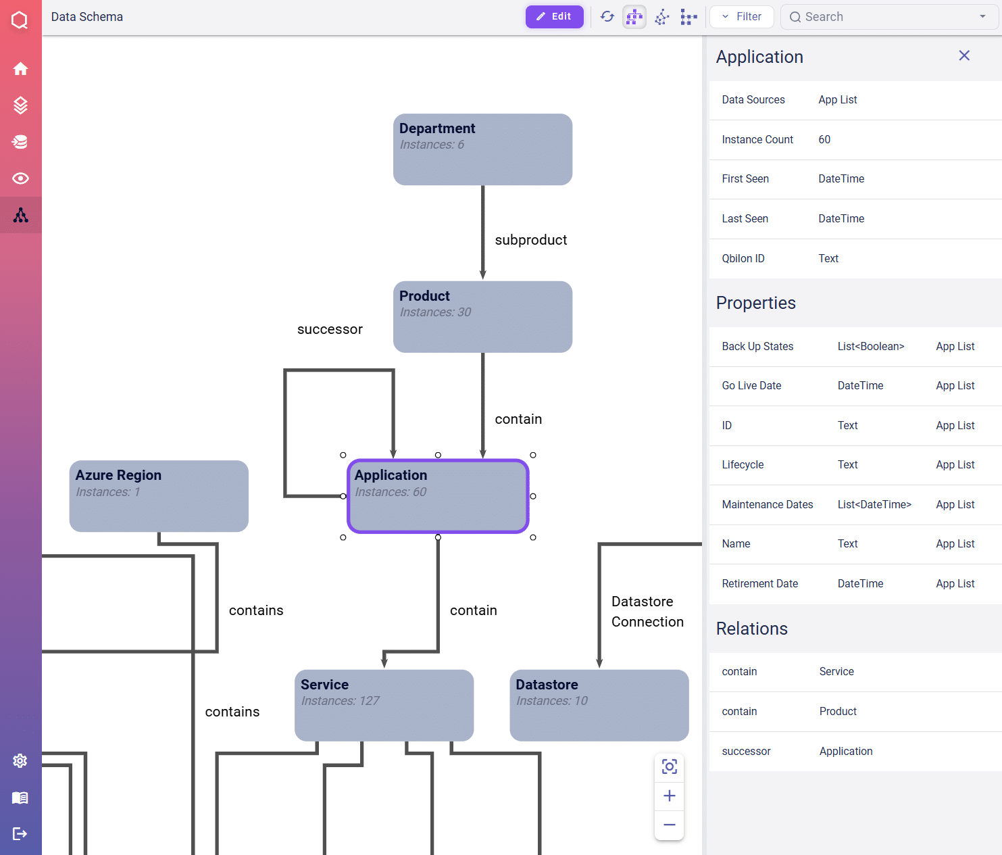Open the Home page in sidebar
Viewport: 1002px width, 855px height.
pos(20,69)
